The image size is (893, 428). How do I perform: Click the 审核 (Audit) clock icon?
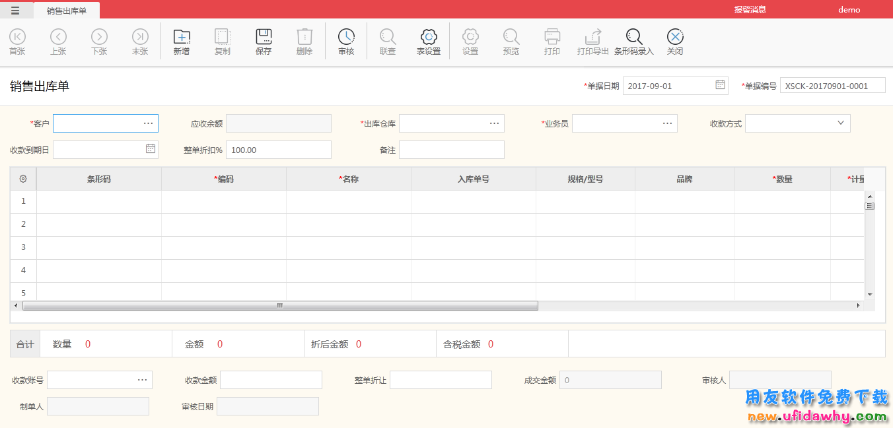point(346,37)
